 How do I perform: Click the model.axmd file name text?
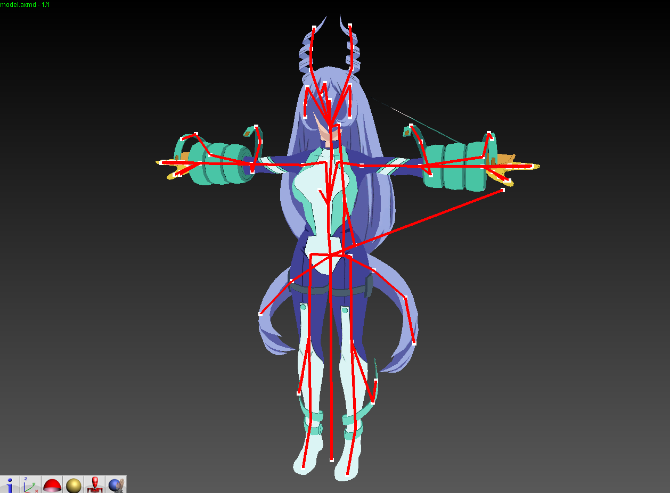[19, 4]
